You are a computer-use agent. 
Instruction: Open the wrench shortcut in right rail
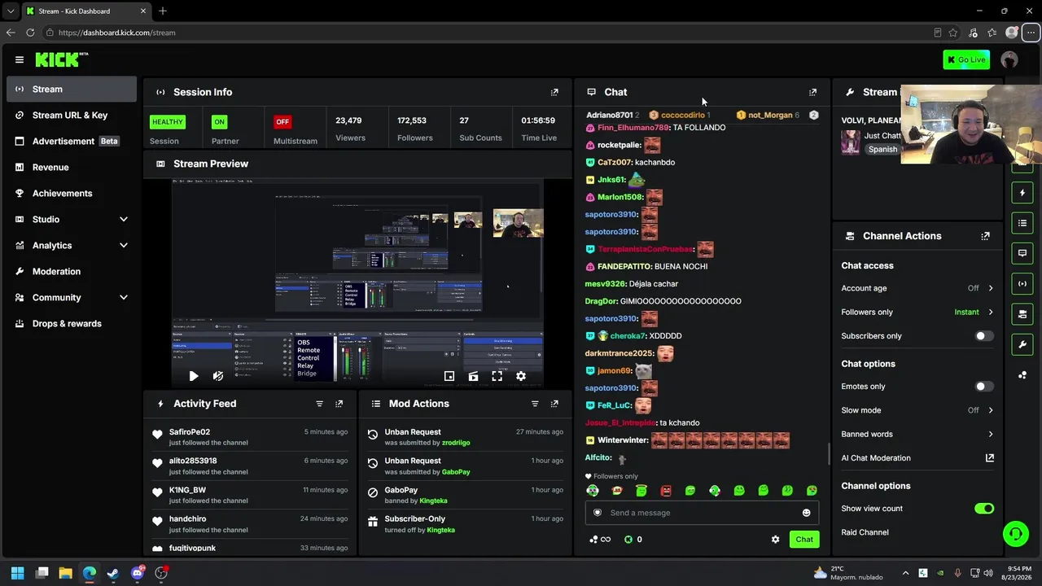point(1022,344)
